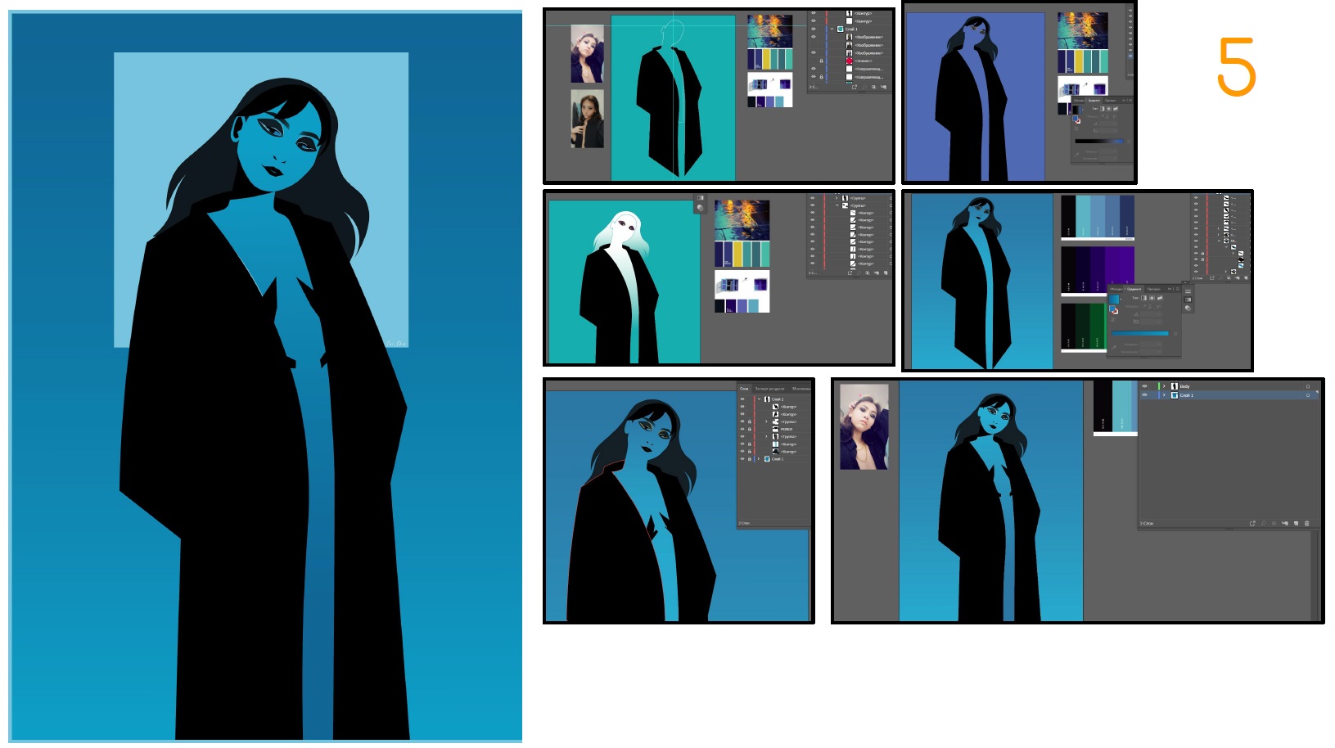Screen dimensions: 1335x748
Task: Click the '3 Слои' layer count text
Action: click(x=1147, y=524)
